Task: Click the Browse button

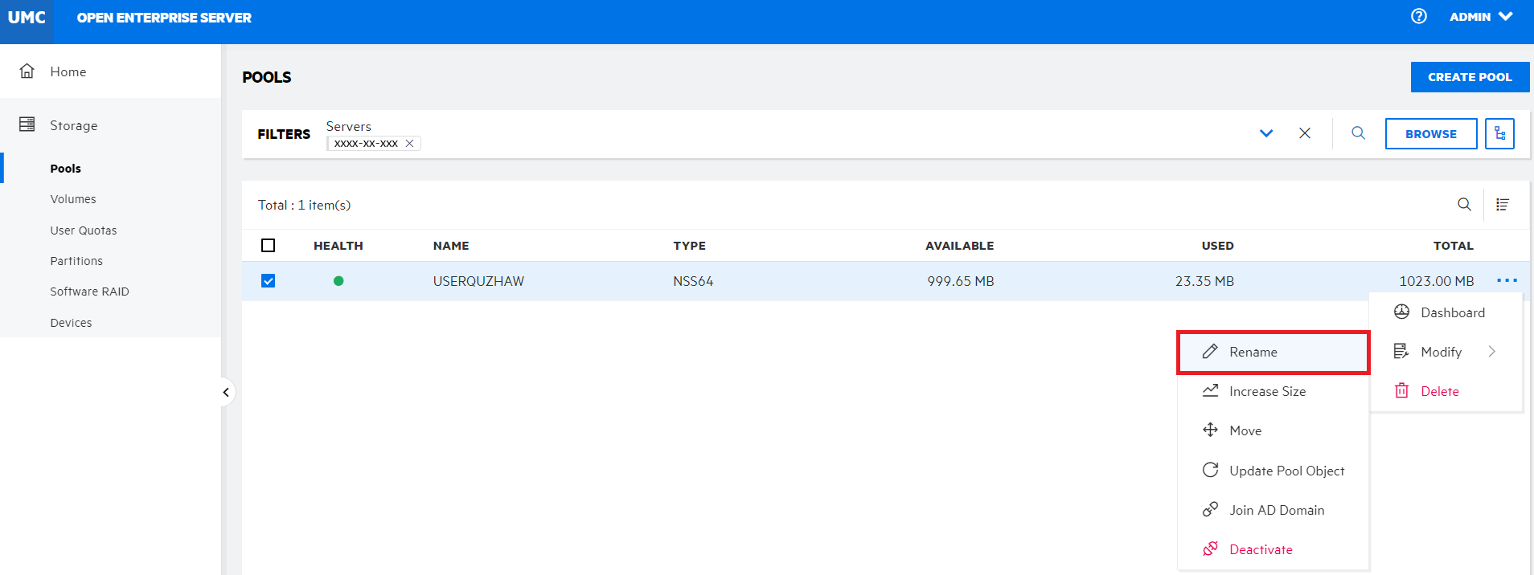Action: [x=1430, y=134]
